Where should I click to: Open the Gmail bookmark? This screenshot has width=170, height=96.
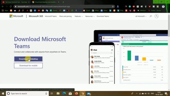click(87, 10)
